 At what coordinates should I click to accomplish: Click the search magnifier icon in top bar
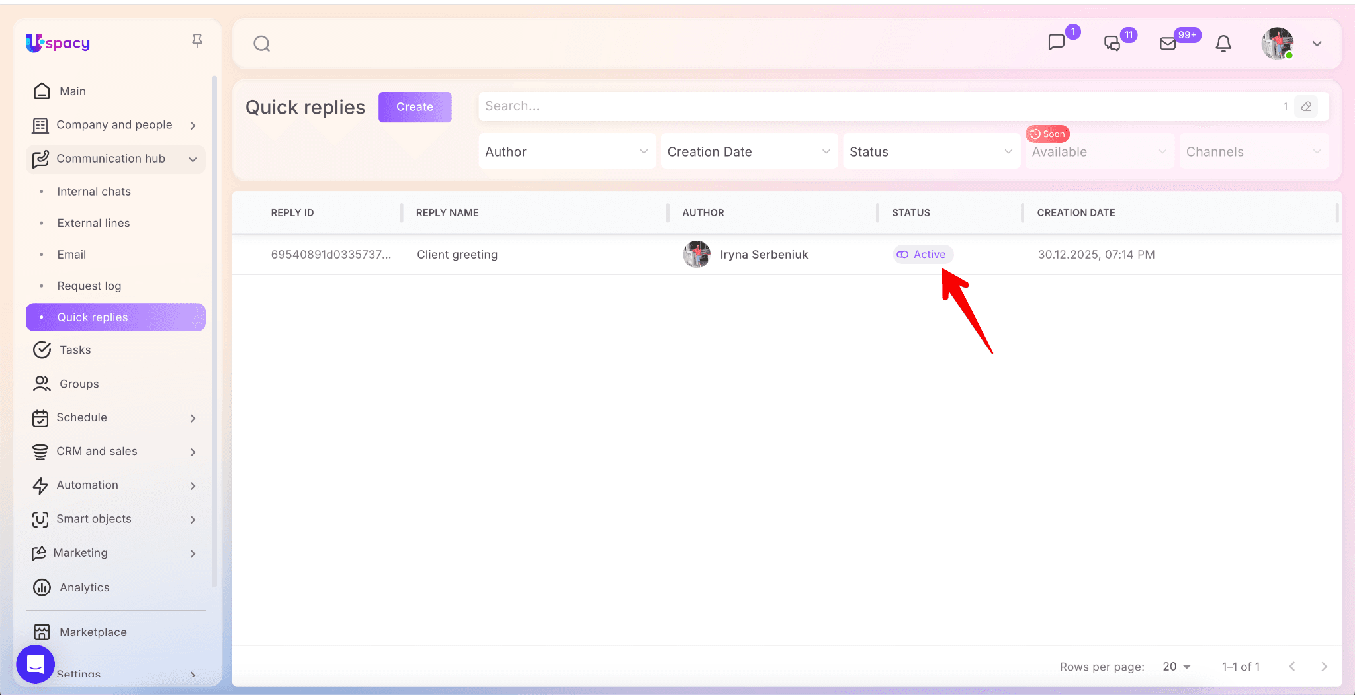(x=262, y=44)
